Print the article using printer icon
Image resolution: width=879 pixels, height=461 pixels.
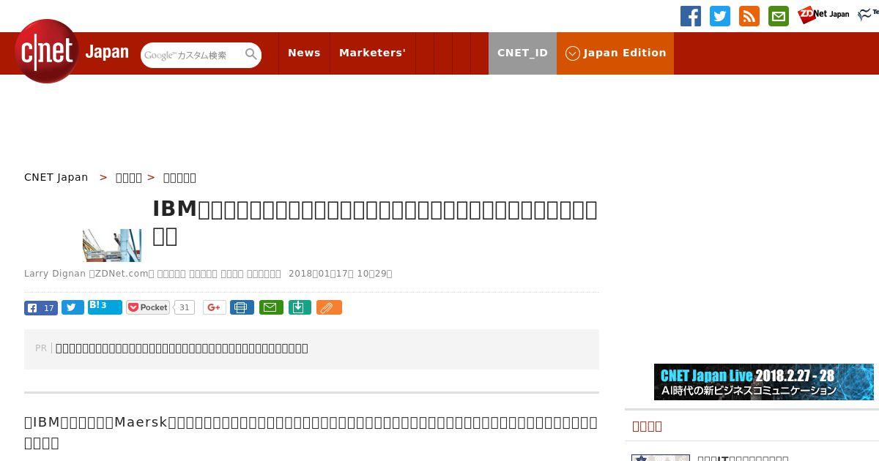(242, 307)
